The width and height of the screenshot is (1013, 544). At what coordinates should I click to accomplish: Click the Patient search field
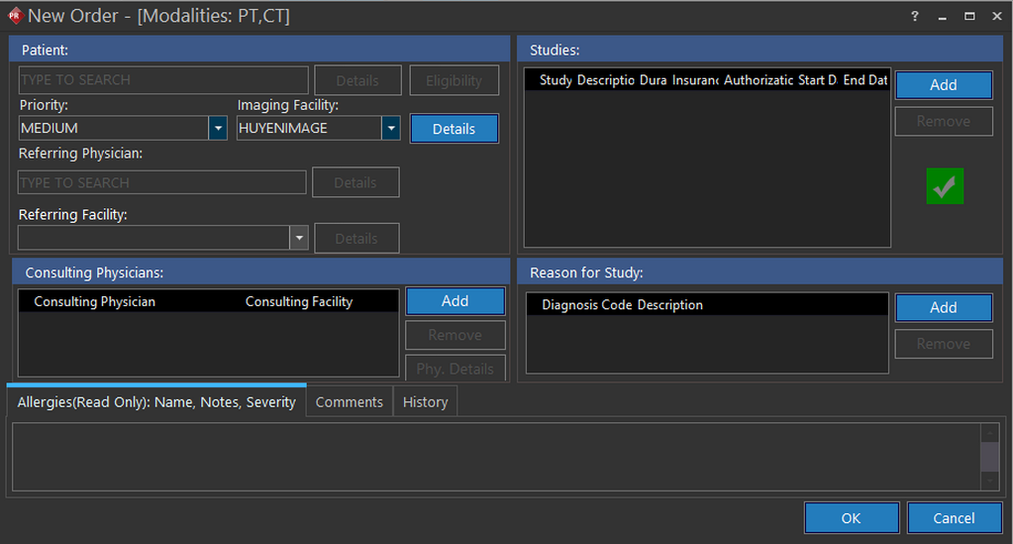(163, 80)
